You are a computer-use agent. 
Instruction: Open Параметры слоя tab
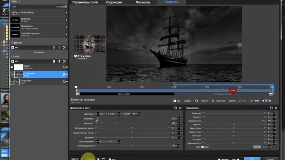click(x=85, y=2)
